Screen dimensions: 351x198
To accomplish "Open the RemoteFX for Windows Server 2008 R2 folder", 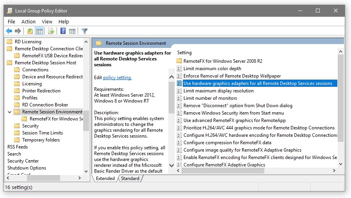I will tap(223, 61).
